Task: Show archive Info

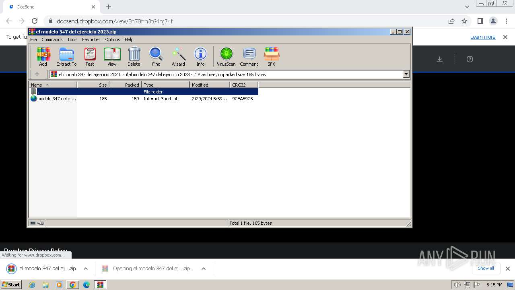Action: point(200,56)
